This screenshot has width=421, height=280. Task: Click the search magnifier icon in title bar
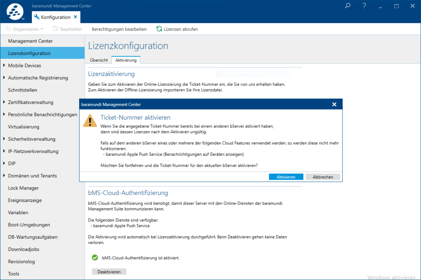[x=348, y=6]
